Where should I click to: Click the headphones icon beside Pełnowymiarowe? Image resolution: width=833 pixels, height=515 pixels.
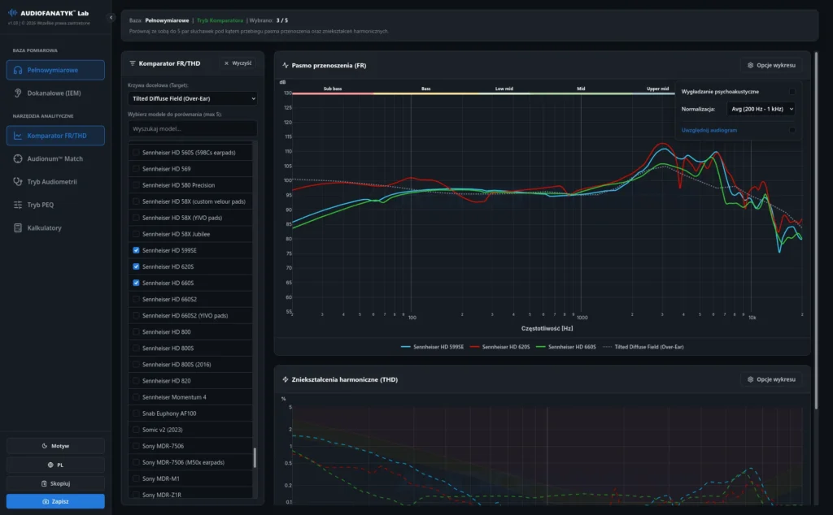(x=18, y=70)
